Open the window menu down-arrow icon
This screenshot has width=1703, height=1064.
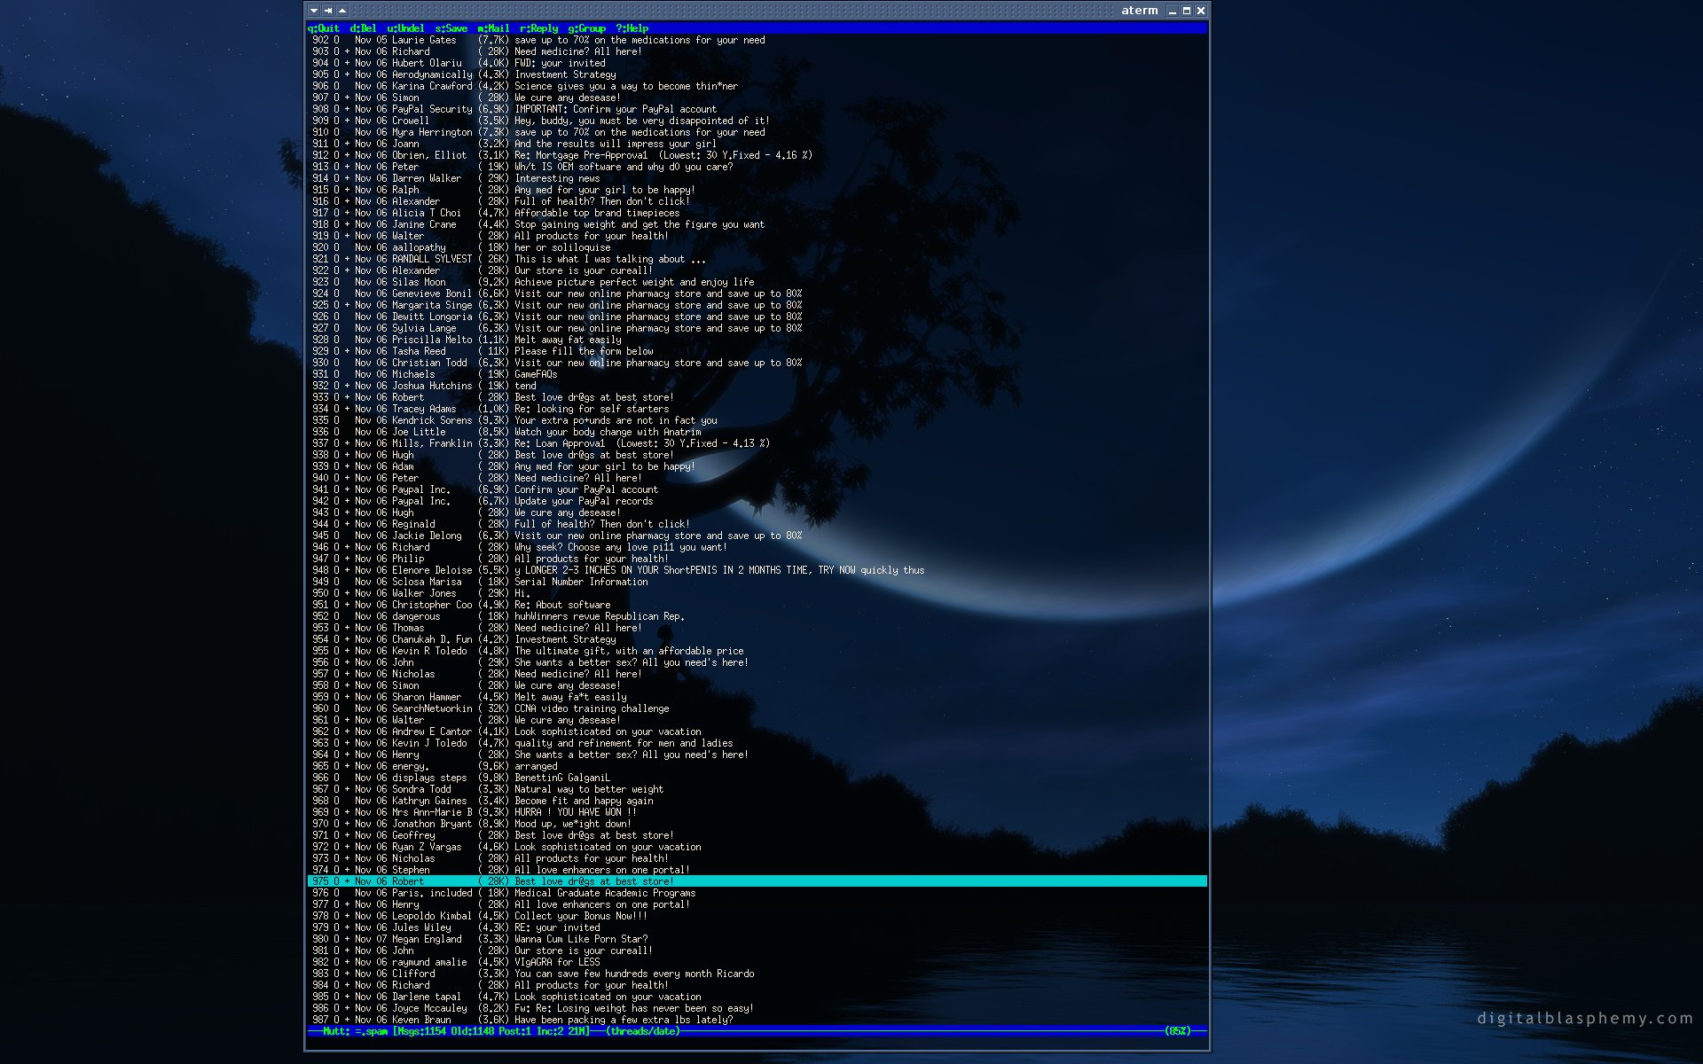(314, 11)
